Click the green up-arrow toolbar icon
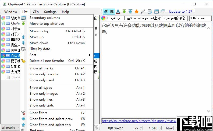 pos(124,11)
